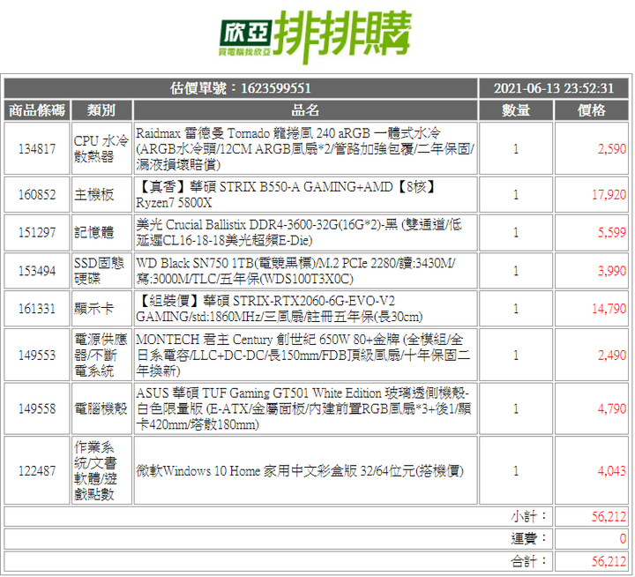Click the 商品條碼 column header
This screenshot has height=577, width=635.
(37, 110)
